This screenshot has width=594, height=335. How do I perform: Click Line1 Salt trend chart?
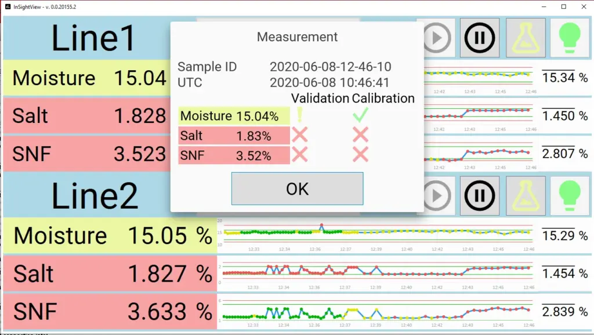click(480, 115)
